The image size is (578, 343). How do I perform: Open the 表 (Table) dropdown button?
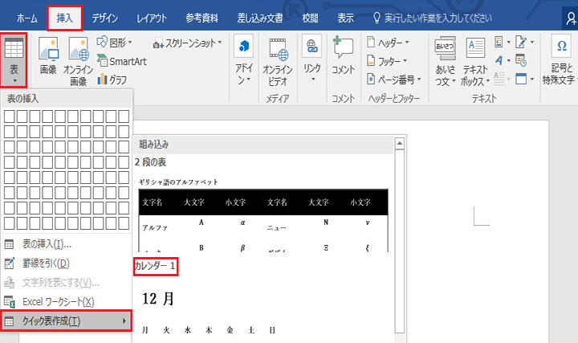pos(14,60)
